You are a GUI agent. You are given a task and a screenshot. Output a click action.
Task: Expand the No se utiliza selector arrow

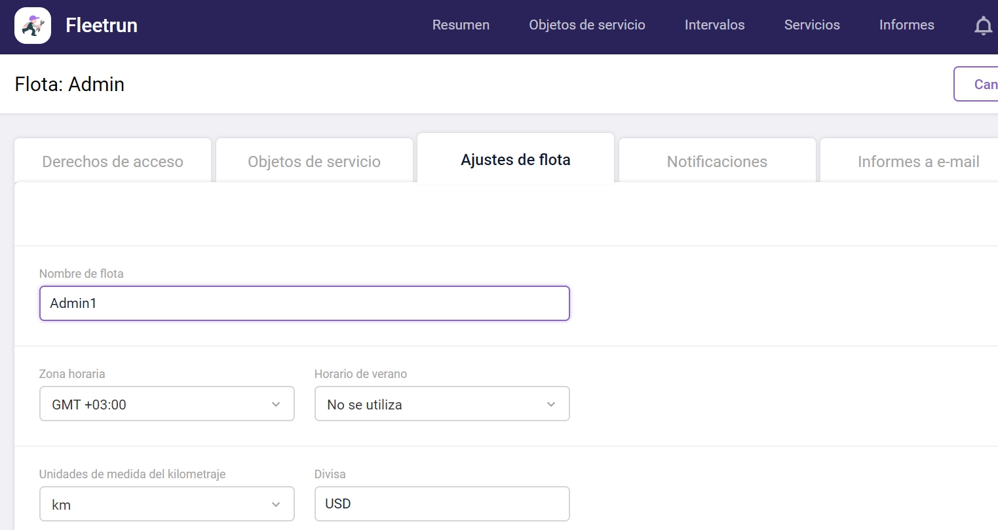point(550,404)
